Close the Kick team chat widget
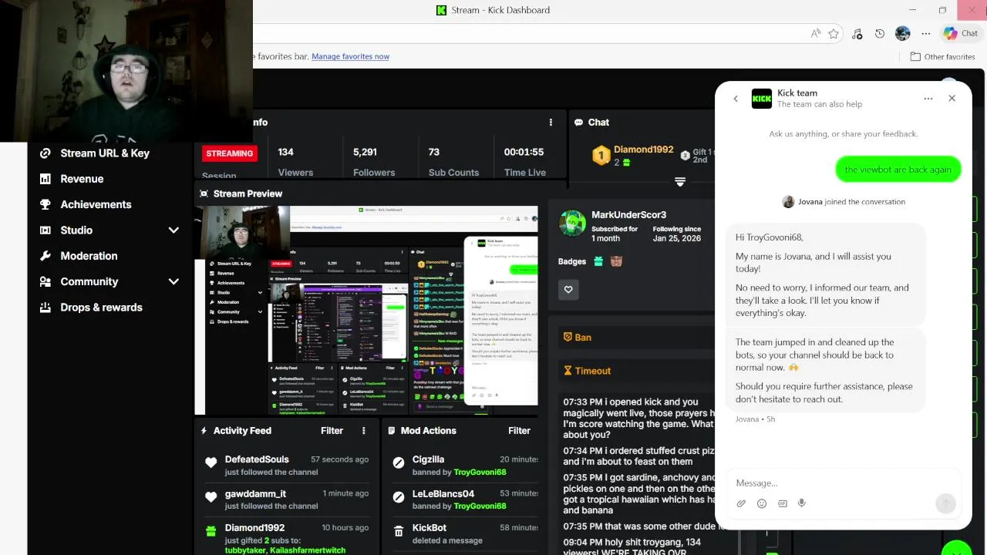The image size is (987, 555). pos(952,99)
